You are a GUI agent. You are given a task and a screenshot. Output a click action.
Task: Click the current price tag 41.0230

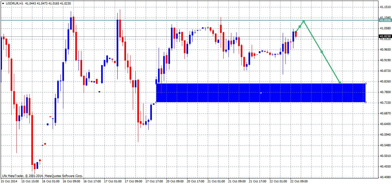click(385, 36)
